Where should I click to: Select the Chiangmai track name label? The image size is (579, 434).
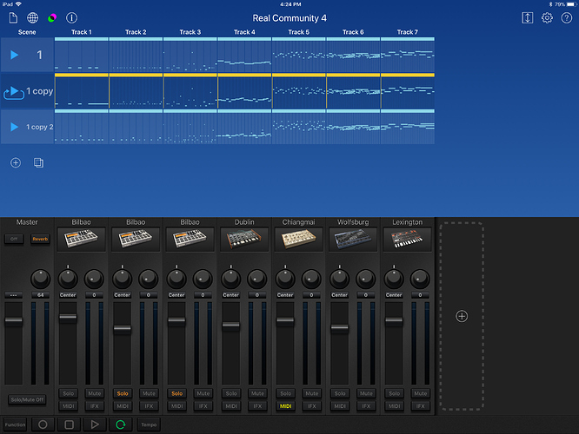tap(298, 222)
